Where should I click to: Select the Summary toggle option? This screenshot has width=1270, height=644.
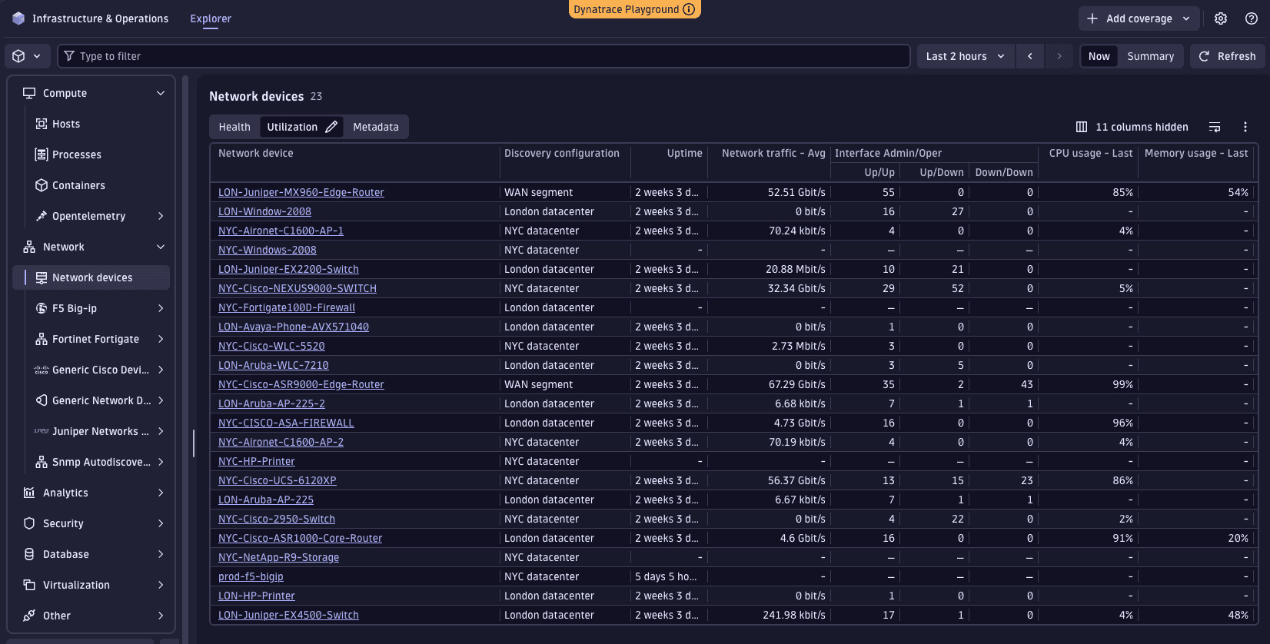pyautogui.click(x=1150, y=56)
